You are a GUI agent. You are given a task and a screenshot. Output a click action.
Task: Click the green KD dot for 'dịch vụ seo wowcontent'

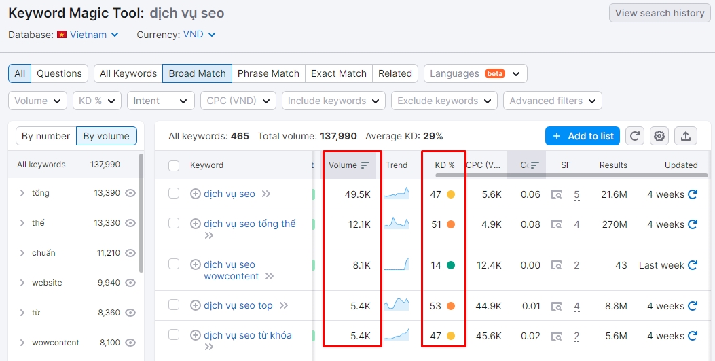click(x=450, y=264)
